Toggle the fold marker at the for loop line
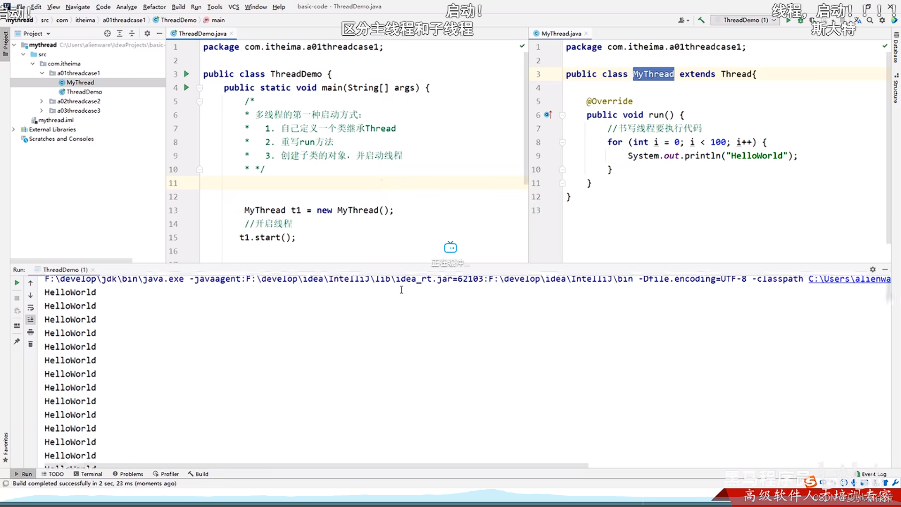The height and width of the screenshot is (507, 901). [x=562, y=142]
